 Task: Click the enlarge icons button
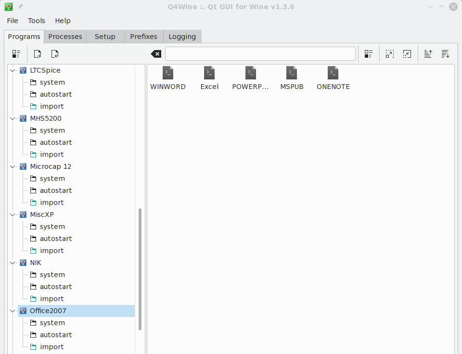pyautogui.click(x=390, y=53)
